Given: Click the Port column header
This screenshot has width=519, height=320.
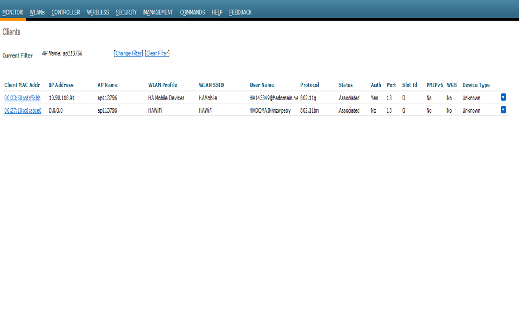Looking at the screenshot, I should click(x=391, y=85).
